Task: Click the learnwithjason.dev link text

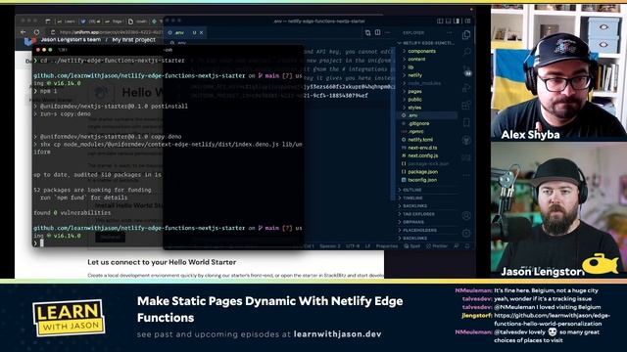Action: (337, 334)
